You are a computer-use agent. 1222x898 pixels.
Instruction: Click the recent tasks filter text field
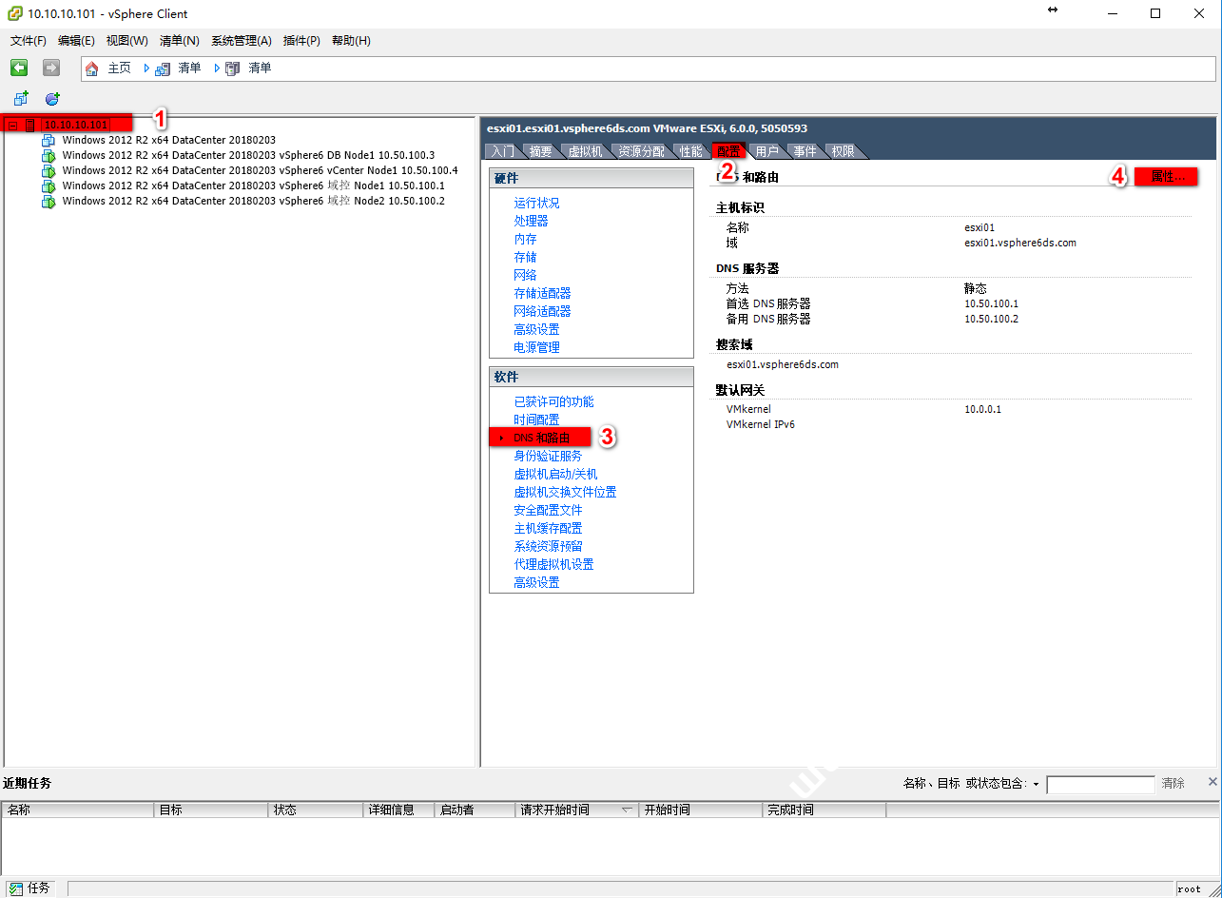[1099, 785]
